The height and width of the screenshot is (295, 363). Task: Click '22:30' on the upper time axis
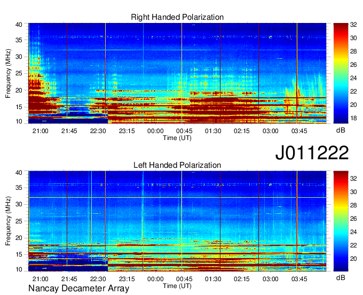(98, 131)
